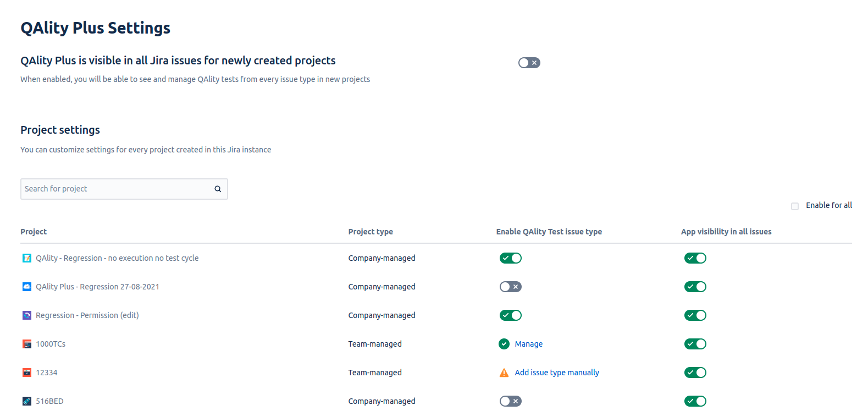Click the Enable for all label text

click(x=829, y=205)
